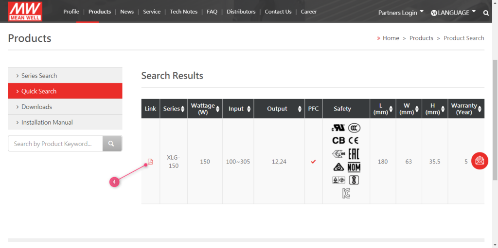This screenshot has height=248, width=498.
Task: Open the Service menu
Action: point(152,12)
